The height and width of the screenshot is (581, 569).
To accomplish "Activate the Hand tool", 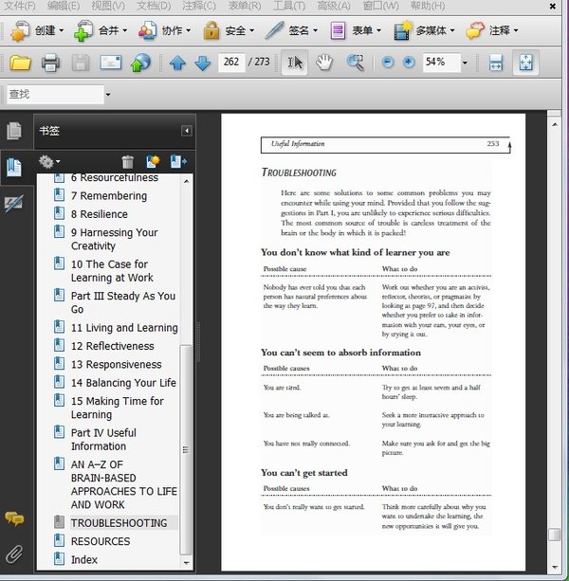I will (x=325, y=64).
